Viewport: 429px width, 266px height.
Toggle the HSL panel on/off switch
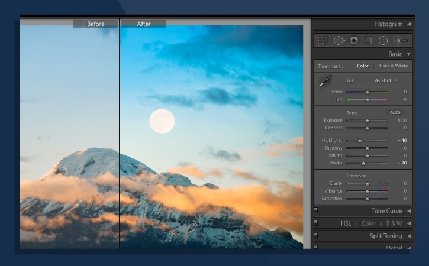tap(316, 223)
